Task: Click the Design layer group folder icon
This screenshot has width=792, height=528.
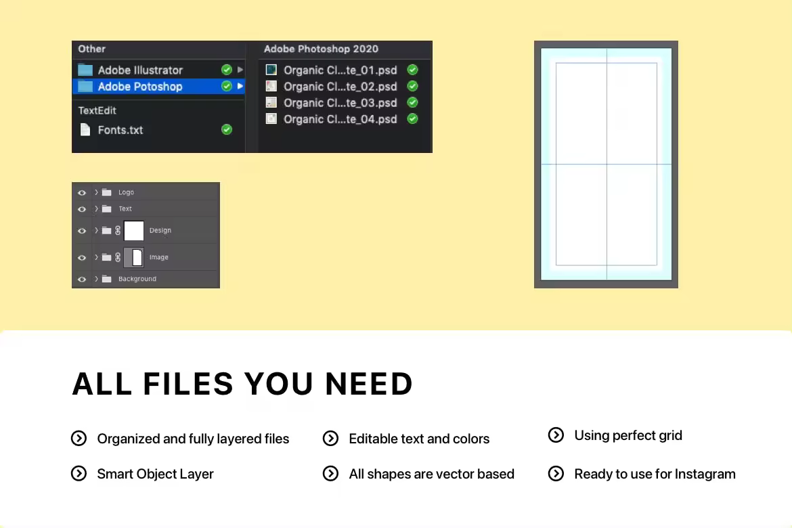Action: coord(106,230)
